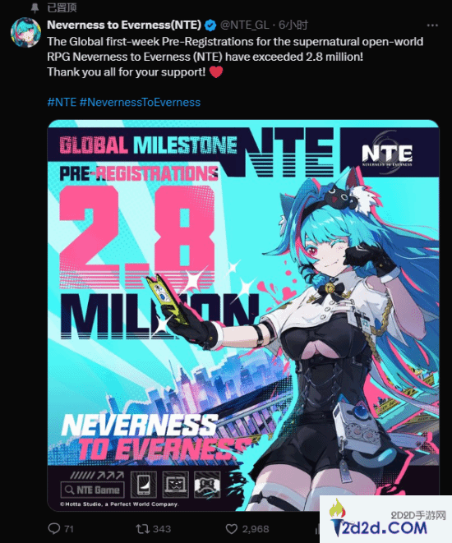The height and width of the screenshot is (543, 452).
Task: Click the NTE Game search box graphic
Action: [93, 490]
